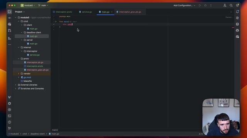Image resolution: width=247 pixels, height=138 pixels.
Task: Open the Commit tool window
Action: 10,18
